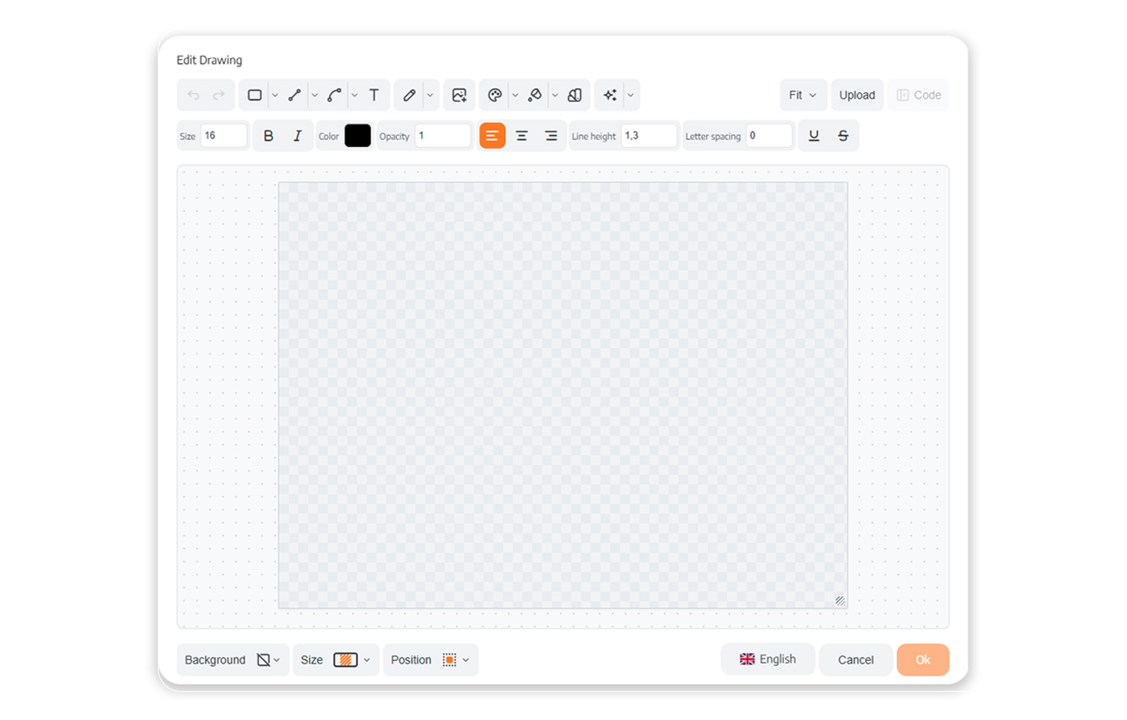
Task: Set text alignment to center
Action: pyautogui.click(x=522, y=135)
